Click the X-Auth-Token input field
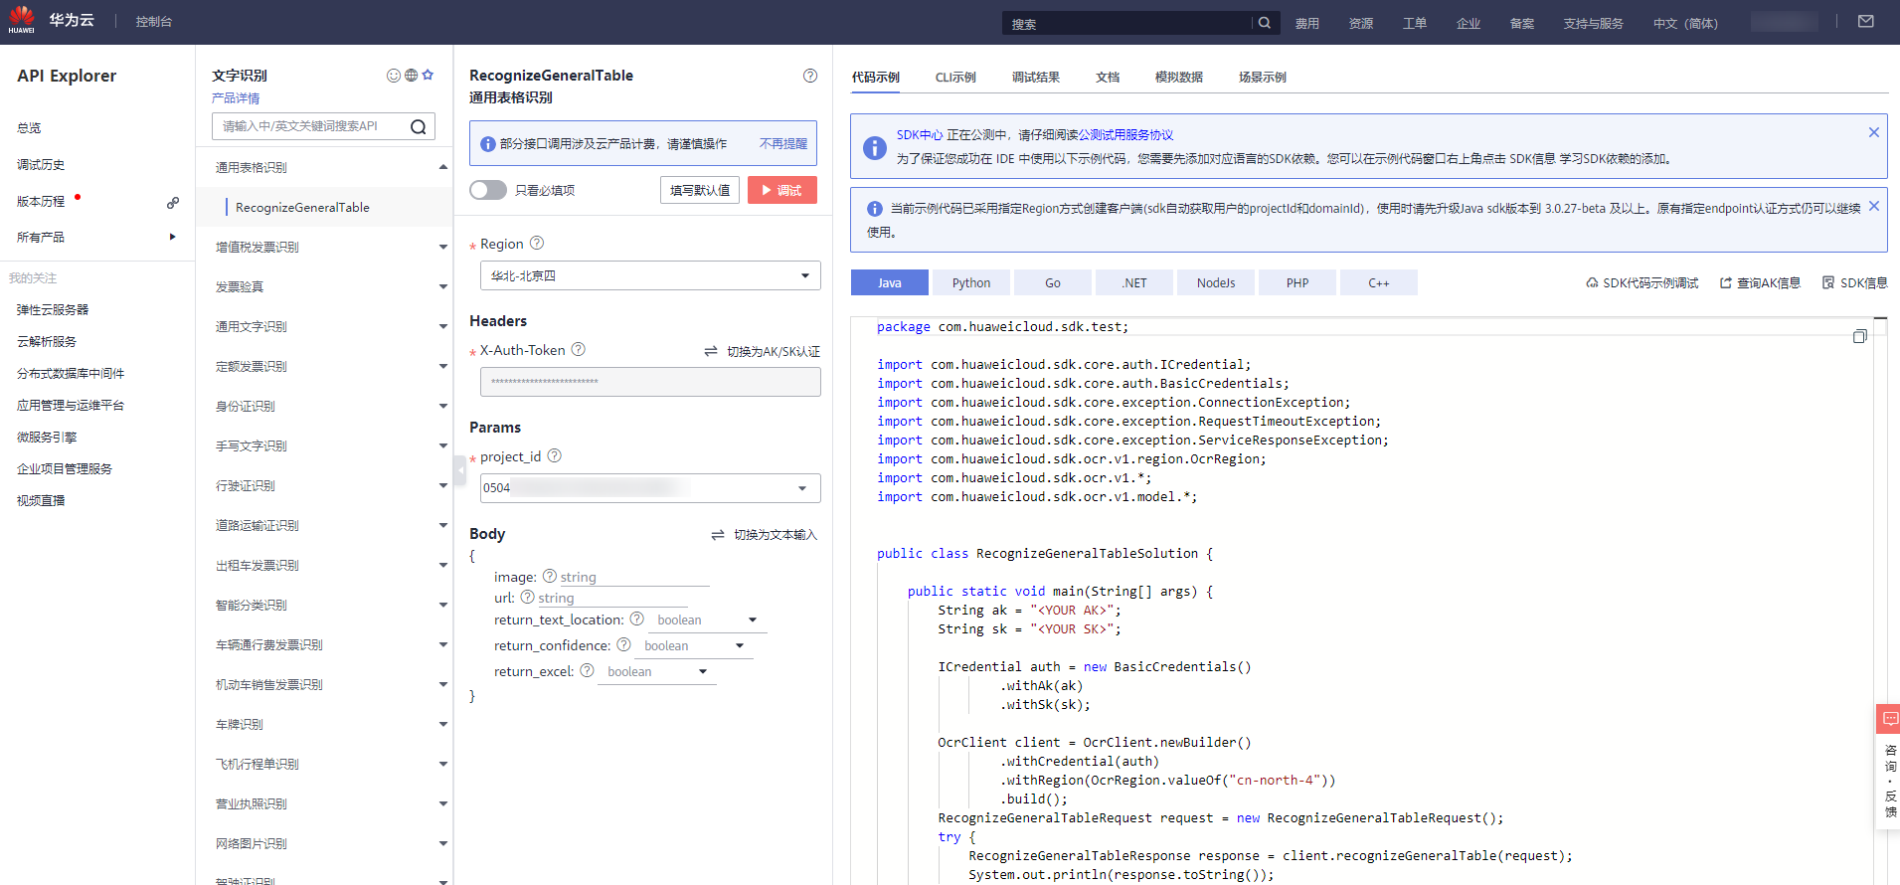 pyautogui.click(x=650, y=382)
